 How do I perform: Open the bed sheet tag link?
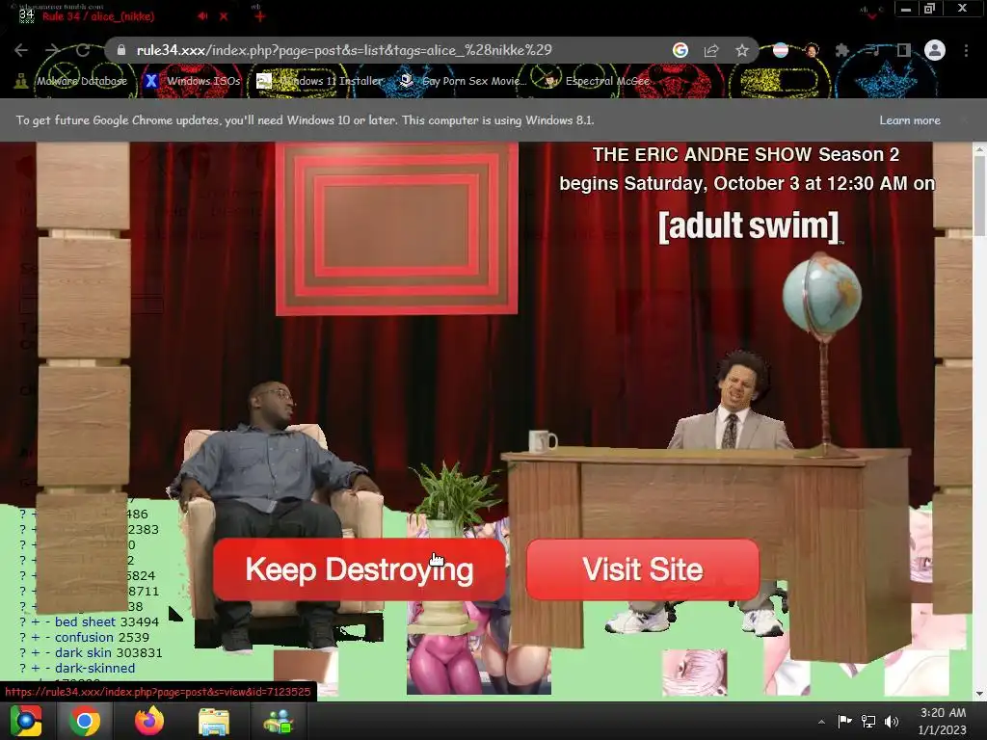pyautogui.click(x=85, y=621)
